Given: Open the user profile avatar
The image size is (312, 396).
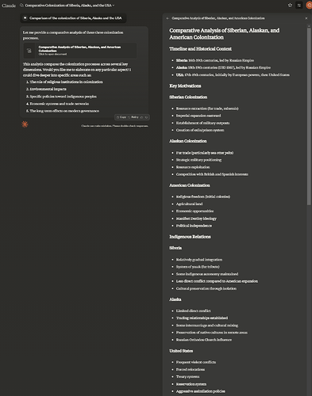Looking at the screenshot, I should (309, 5).
